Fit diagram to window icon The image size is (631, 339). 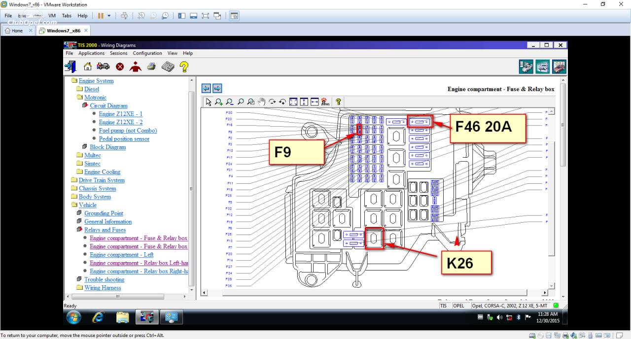pyautogui.click(x=293, y=102)
